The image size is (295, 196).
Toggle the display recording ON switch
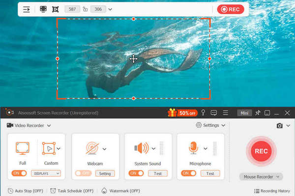coord(19,173)
